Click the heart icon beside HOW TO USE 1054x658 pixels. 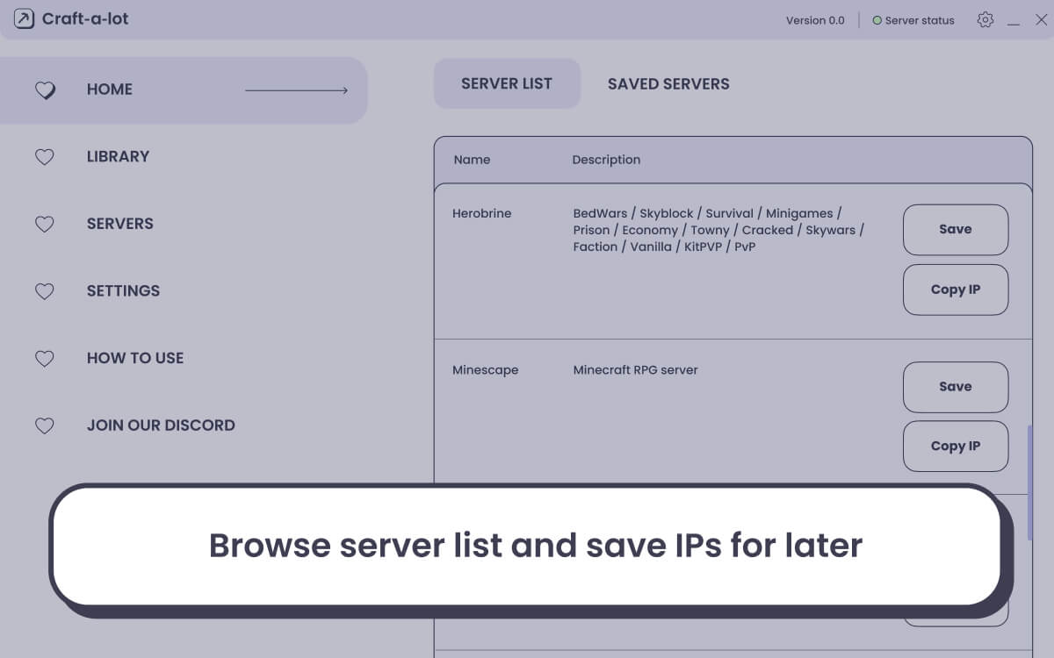[x=45, y=359]
